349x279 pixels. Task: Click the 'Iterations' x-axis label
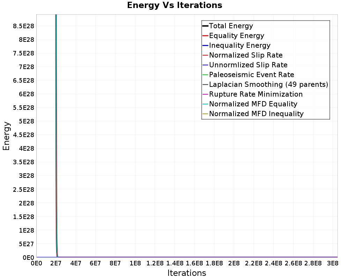[187, 273]
